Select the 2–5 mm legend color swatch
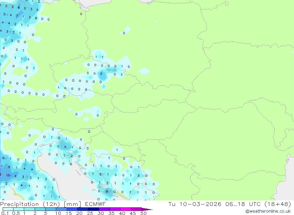Image resolution: width=294 pixels, height=215 pixels. (x=40, y=209)
